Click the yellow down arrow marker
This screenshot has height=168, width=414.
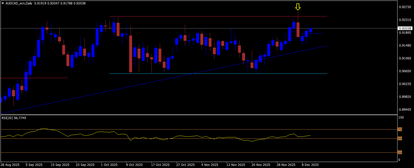pyautogui.click(x=298, y=7)
